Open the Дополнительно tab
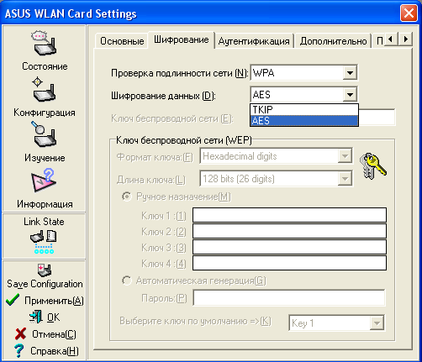 click(x=333, y=41)
